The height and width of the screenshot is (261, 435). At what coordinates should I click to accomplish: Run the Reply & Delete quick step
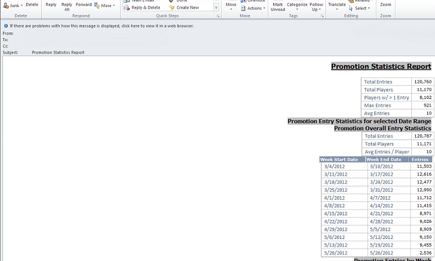pos(142,8)
